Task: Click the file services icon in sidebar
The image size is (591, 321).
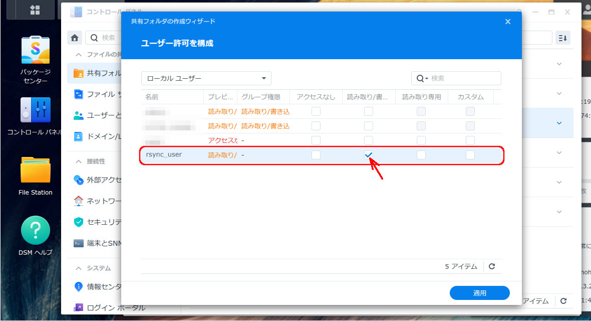Action: click(x=79, y=94)
